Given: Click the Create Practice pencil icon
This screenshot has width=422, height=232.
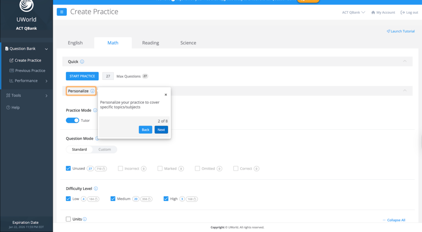Looking at the screenshot, I should 11,60.
